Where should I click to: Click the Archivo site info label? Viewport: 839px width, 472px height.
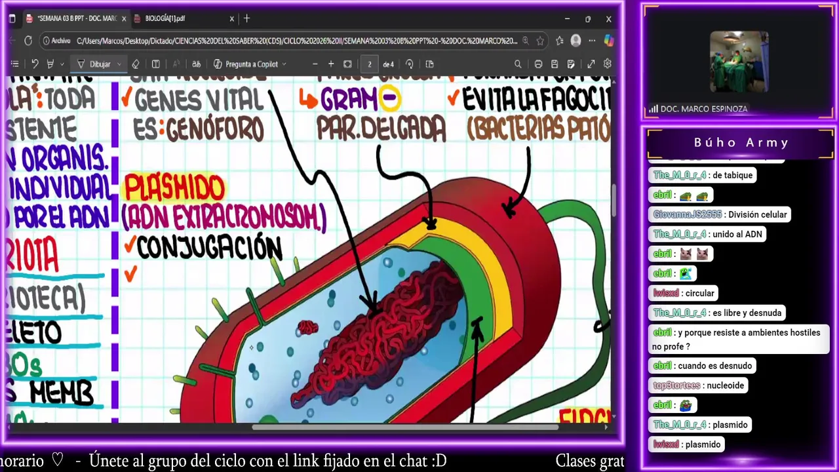(x=57, y=41)
